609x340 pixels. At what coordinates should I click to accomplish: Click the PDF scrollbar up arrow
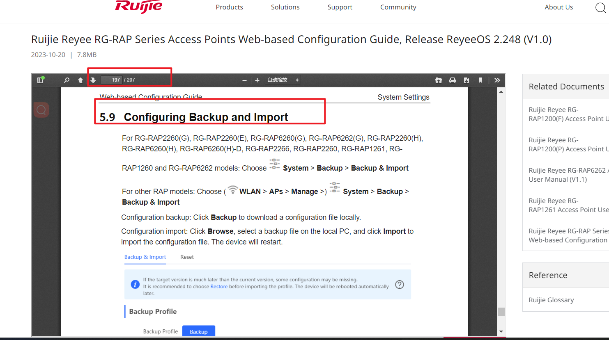coord(501,91)
